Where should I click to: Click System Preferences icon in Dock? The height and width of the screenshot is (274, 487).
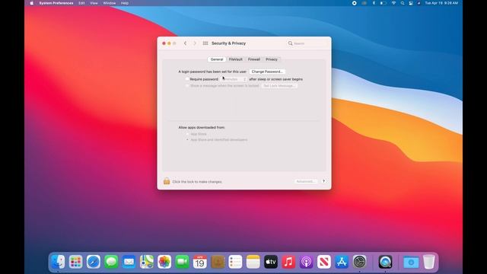pyautogui.click(x=360, y=262)
